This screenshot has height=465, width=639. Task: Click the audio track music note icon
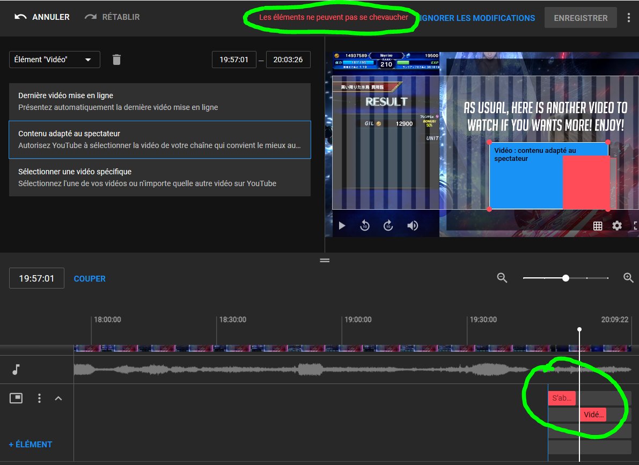(16, 369)
